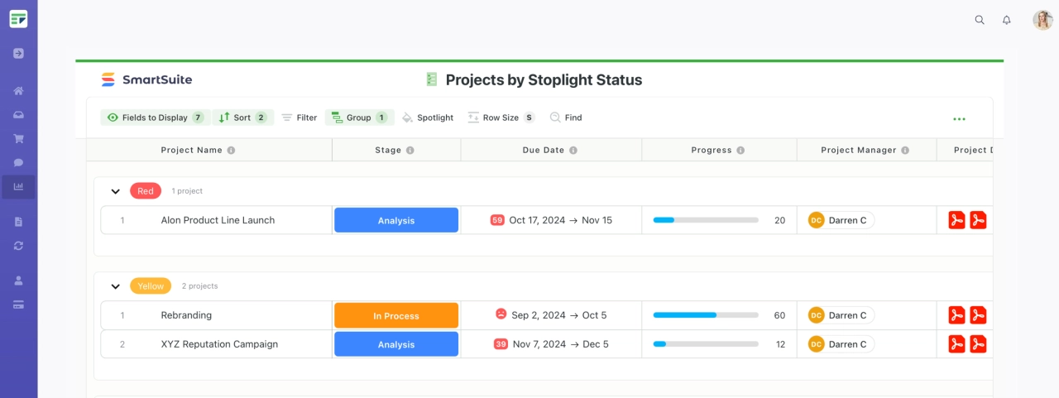Open Fields to Display visibility options

pos(154,117)
